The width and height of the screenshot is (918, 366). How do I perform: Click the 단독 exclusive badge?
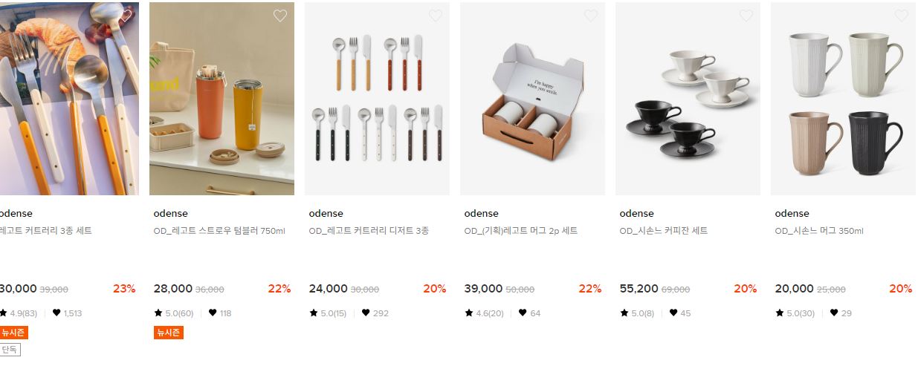tap(9, 350)
